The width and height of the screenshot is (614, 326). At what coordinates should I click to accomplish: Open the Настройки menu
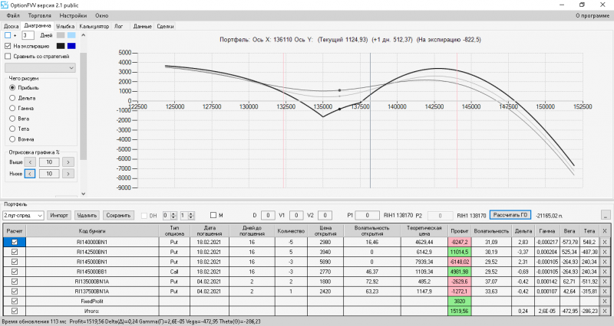(73, 15)
